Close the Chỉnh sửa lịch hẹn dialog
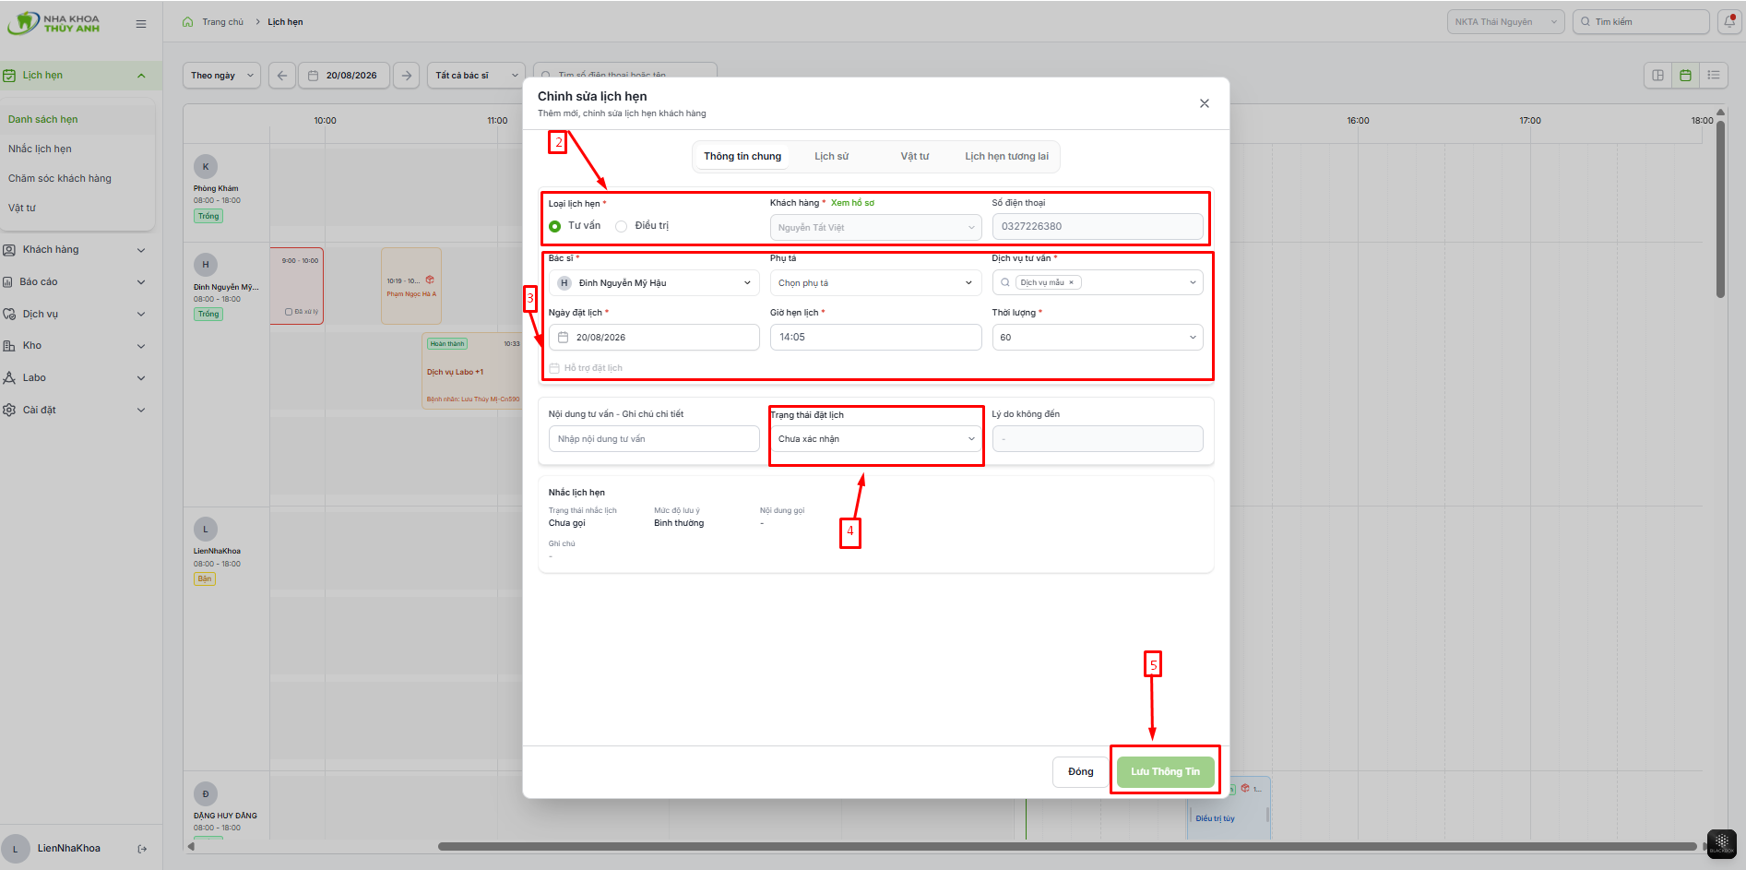Viewport: 1746px width, 870px height. pyautogui.click(x=1205, y=103)
